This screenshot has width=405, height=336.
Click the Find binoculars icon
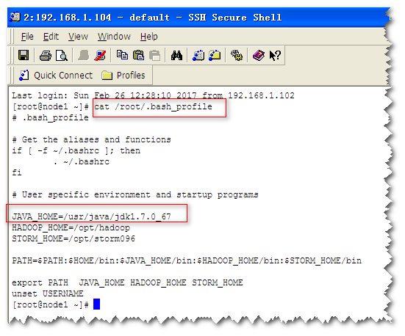pyautogui.click(x=176, y=55)
